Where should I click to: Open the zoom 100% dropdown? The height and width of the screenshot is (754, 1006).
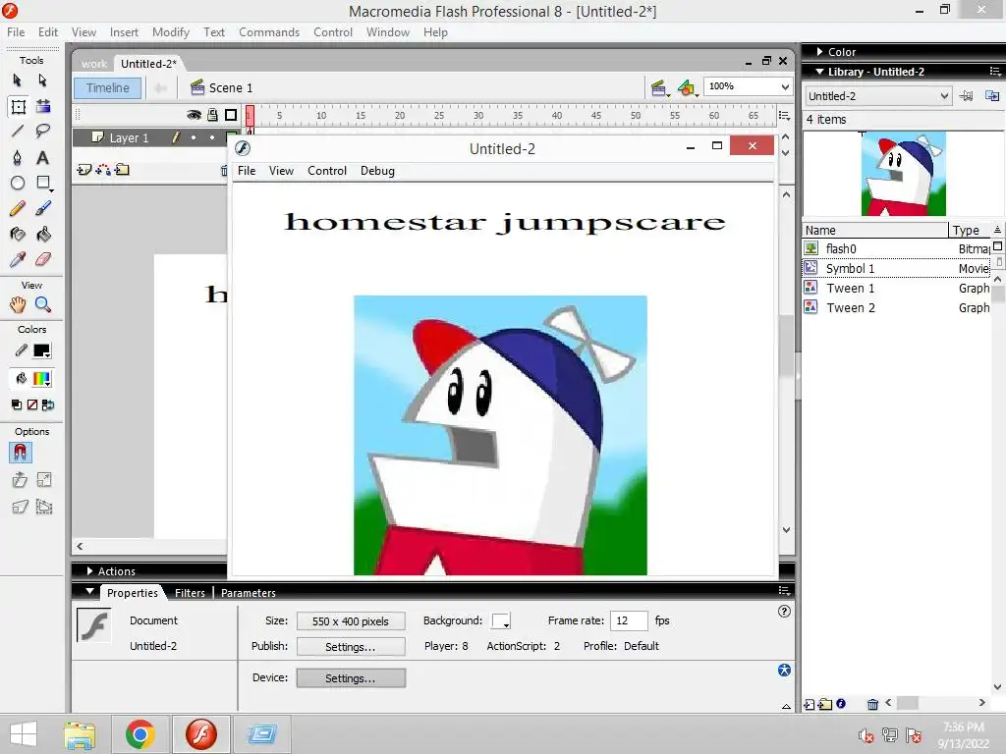pos(785,86)
